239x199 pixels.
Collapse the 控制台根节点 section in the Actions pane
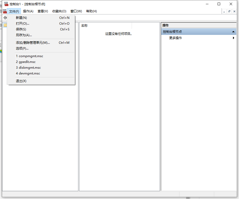pos(234,31)
